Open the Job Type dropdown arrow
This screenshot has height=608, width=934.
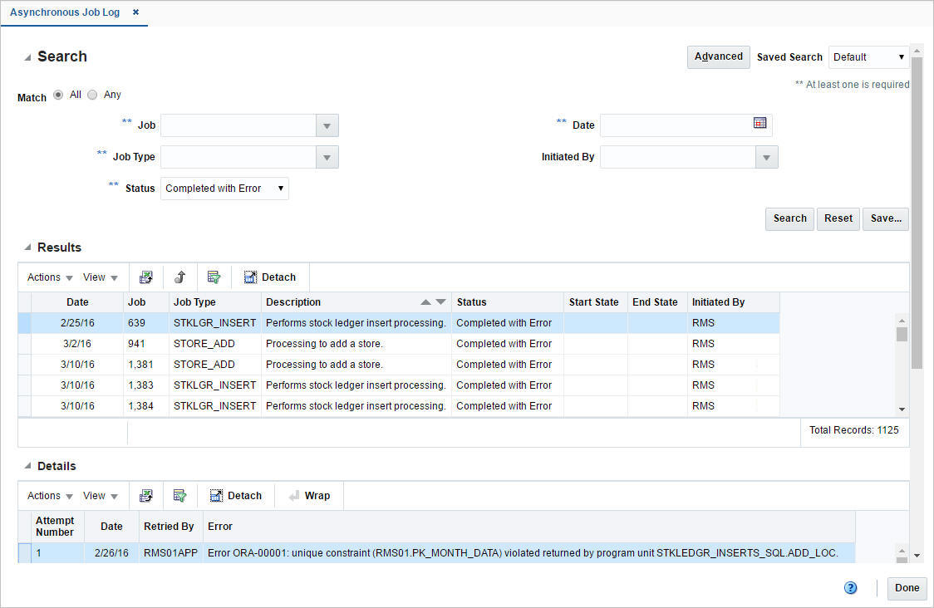(327, 156)
